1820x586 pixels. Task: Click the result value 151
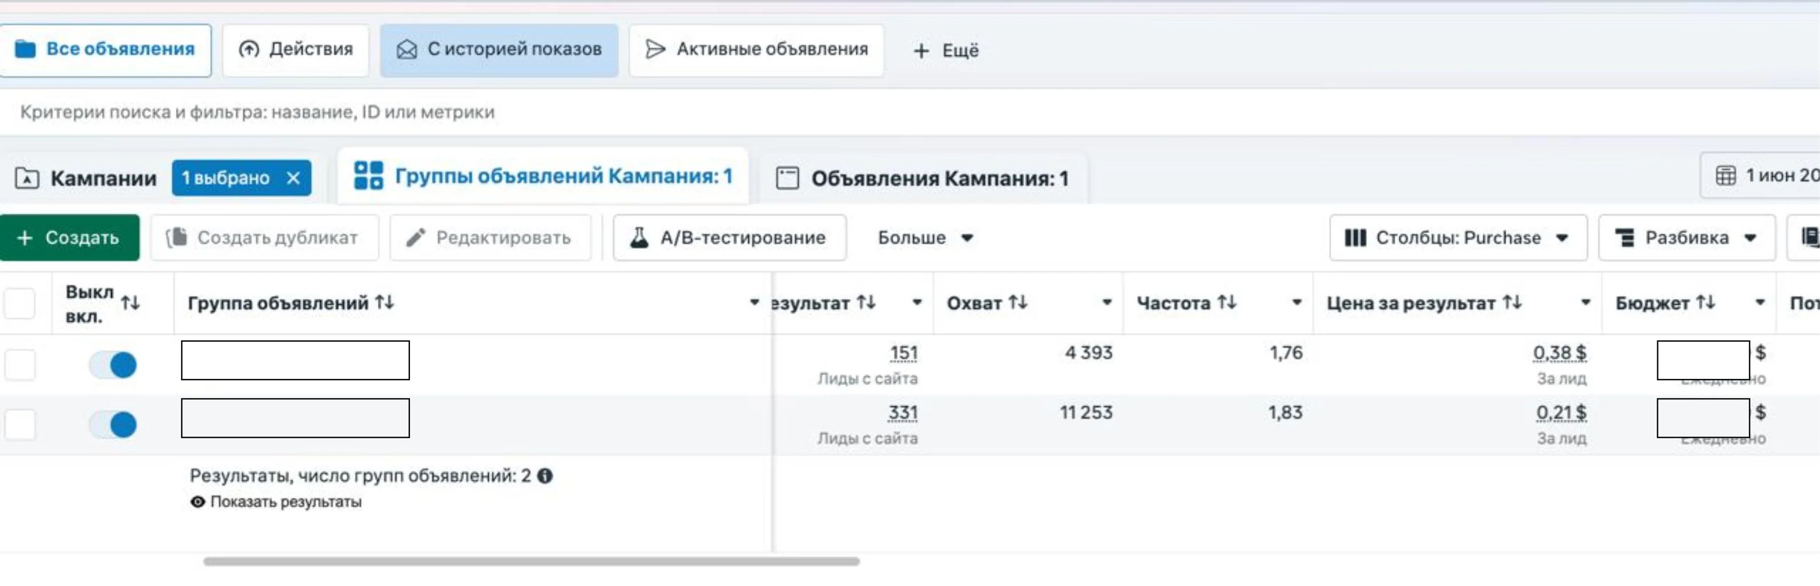[x=904, y=352]
